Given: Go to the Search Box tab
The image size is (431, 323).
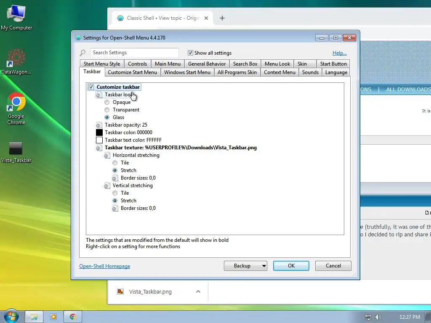Looking at the screenshot, I should [x=245, y=64].
